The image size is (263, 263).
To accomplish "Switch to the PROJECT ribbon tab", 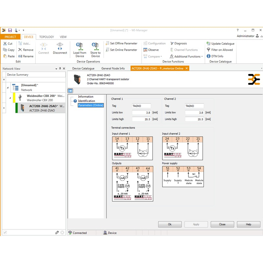I will tap(11, 37).
